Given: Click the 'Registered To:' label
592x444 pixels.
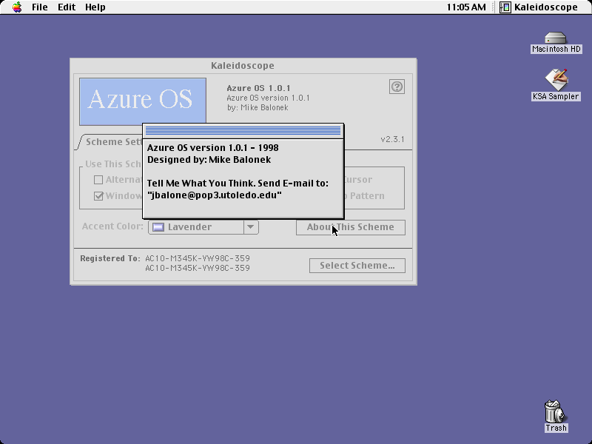Looking at the screenshot, I should [x=110, y=258].
